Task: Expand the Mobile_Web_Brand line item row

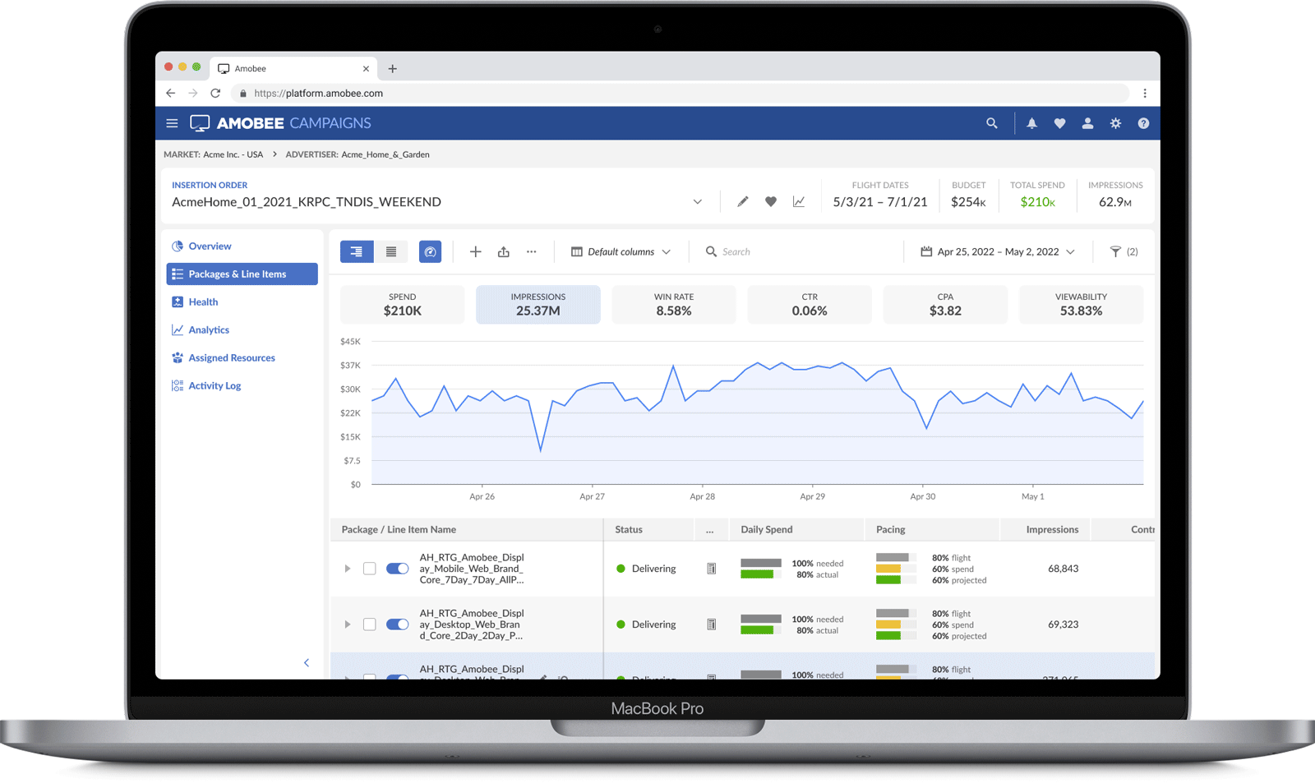Action: (348, 569)
